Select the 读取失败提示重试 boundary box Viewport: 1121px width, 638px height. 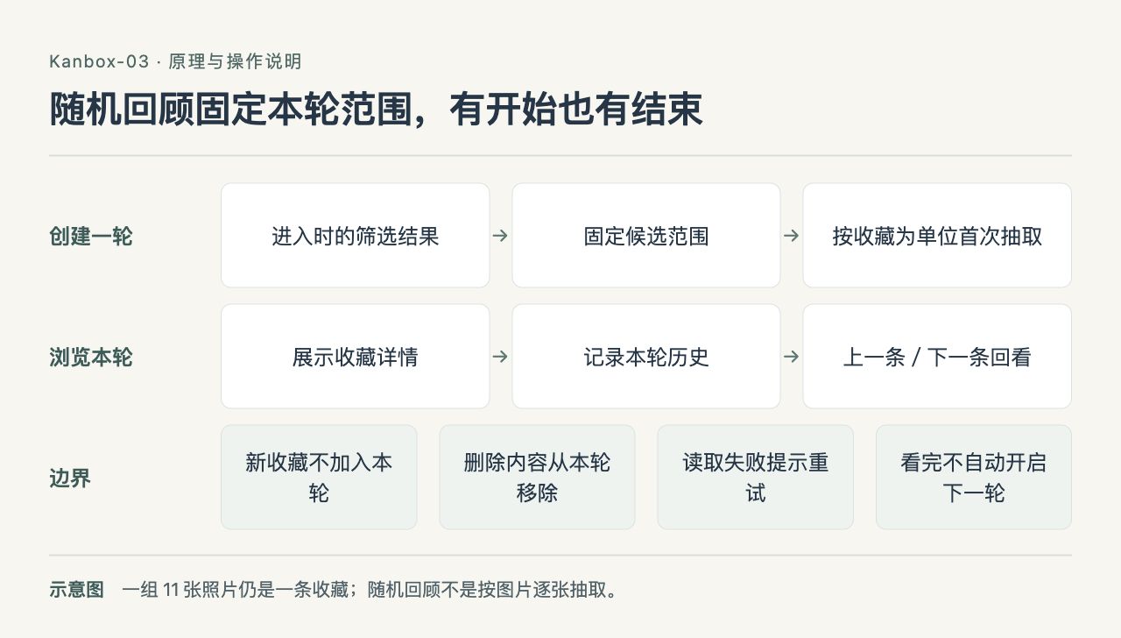(755, 477)
